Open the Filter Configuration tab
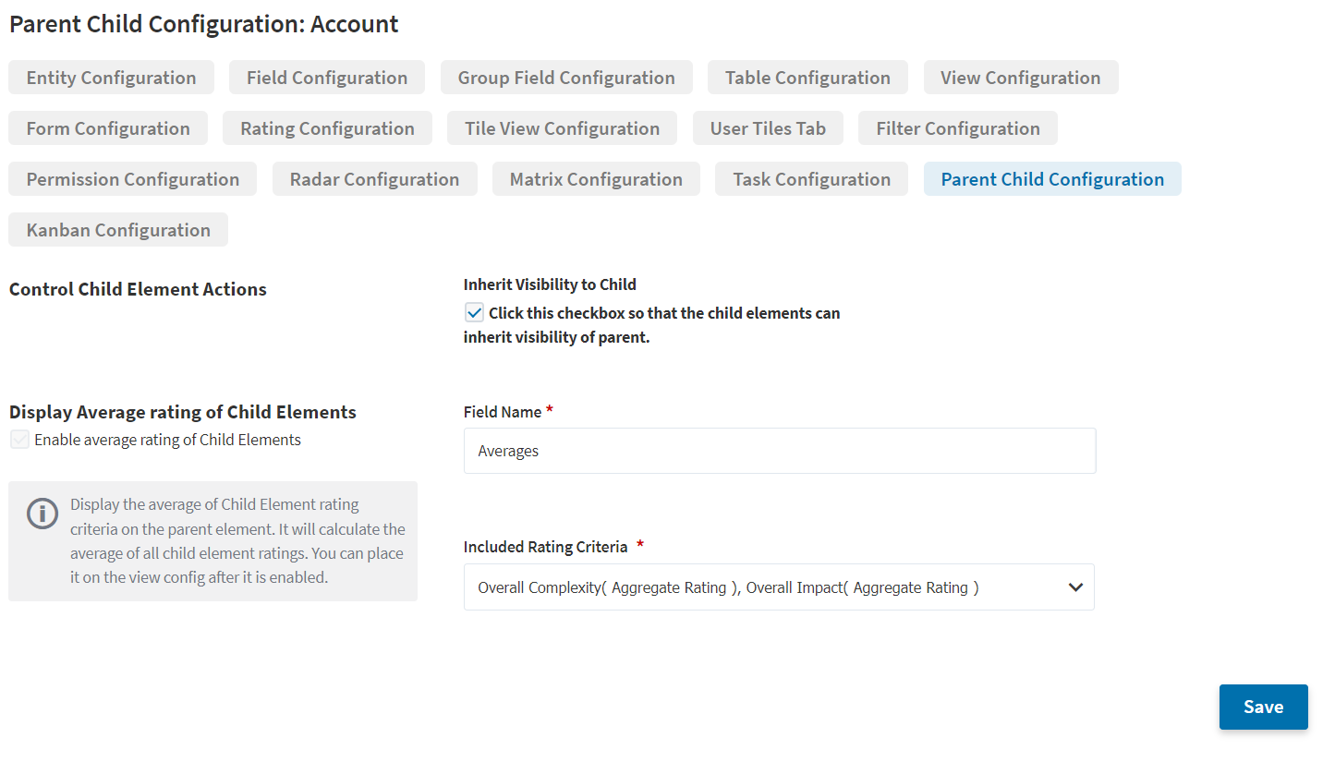Screen dimensions: 1335x762 pos(957,128)
